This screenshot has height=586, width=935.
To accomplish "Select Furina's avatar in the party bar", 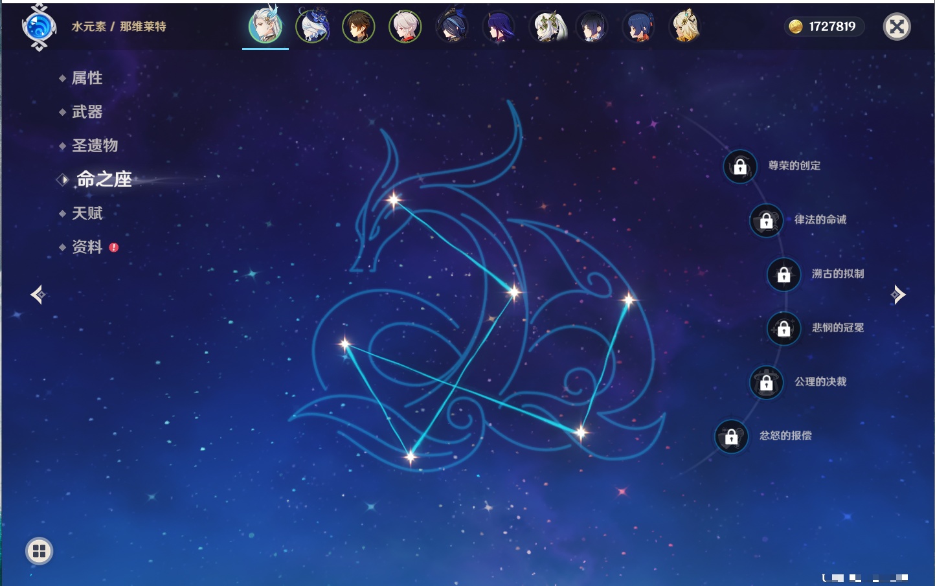I will (x=312, y=27).
